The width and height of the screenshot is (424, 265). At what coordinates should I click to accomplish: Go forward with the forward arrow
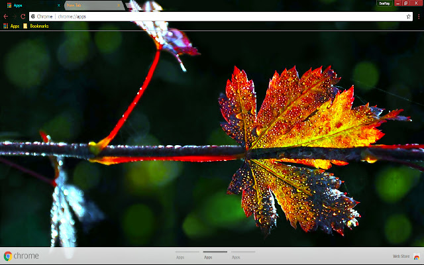(x=15, y=17)
